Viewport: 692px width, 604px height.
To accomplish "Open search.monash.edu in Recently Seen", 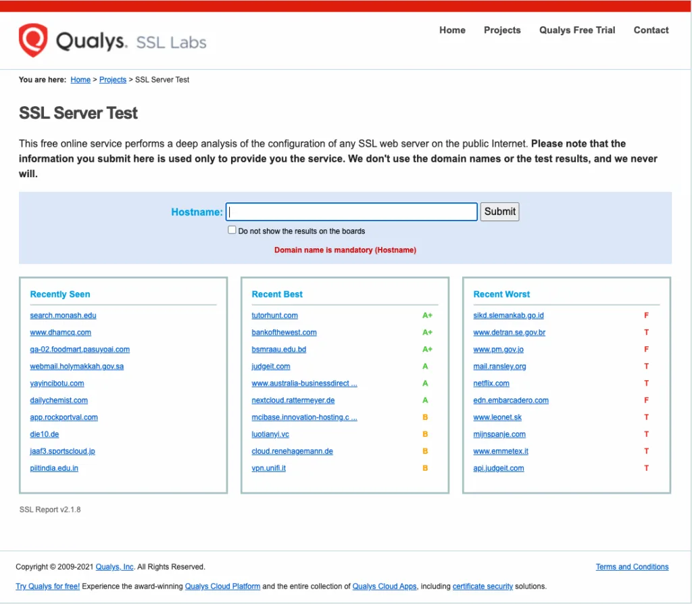I will pos(63,315).
